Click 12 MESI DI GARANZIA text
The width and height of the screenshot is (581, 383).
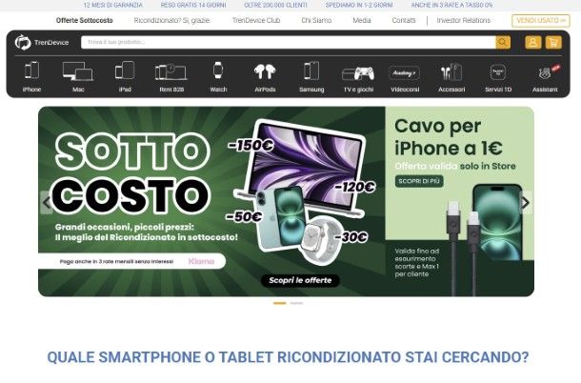pos(113,5)
